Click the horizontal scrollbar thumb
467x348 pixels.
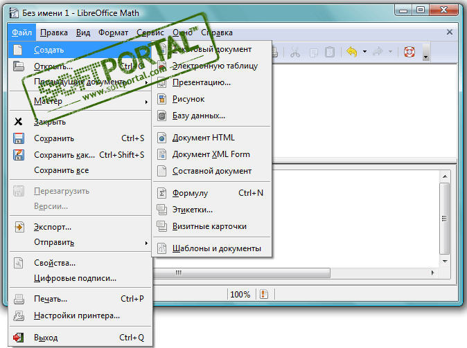coord(241,273)
